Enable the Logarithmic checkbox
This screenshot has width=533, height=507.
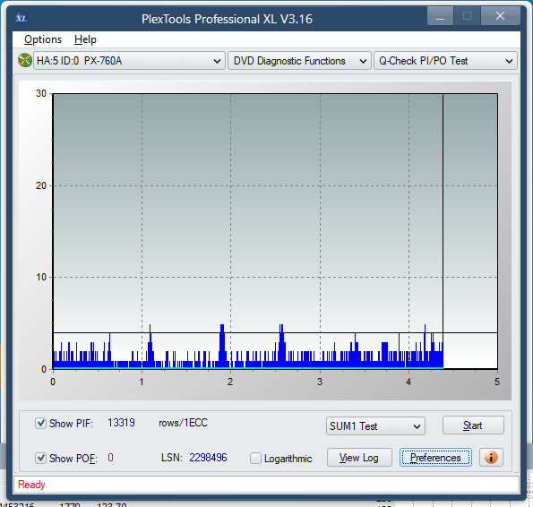tap(255, 458)
